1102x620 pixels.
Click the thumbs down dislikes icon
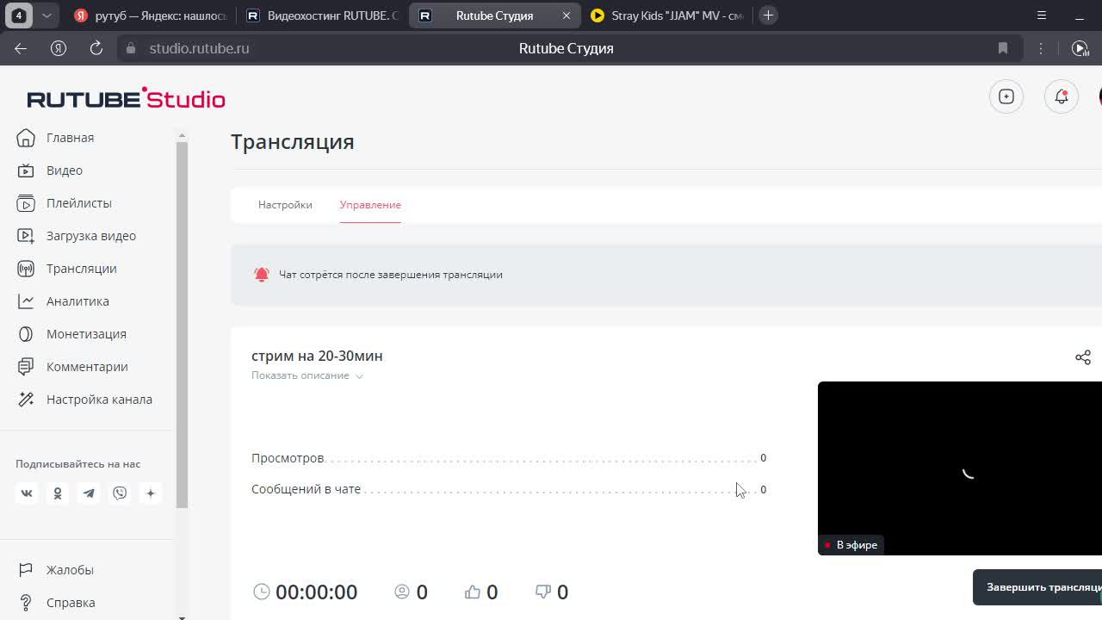coord(543,592)
